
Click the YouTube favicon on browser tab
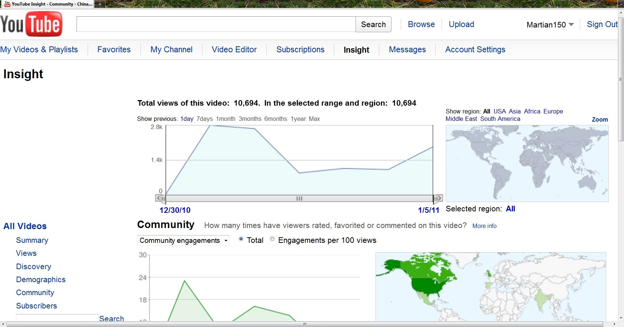(x=7, y=4)
